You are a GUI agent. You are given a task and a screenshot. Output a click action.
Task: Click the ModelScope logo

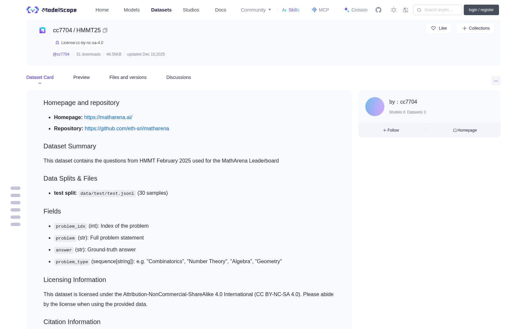(x=51, y=10)
